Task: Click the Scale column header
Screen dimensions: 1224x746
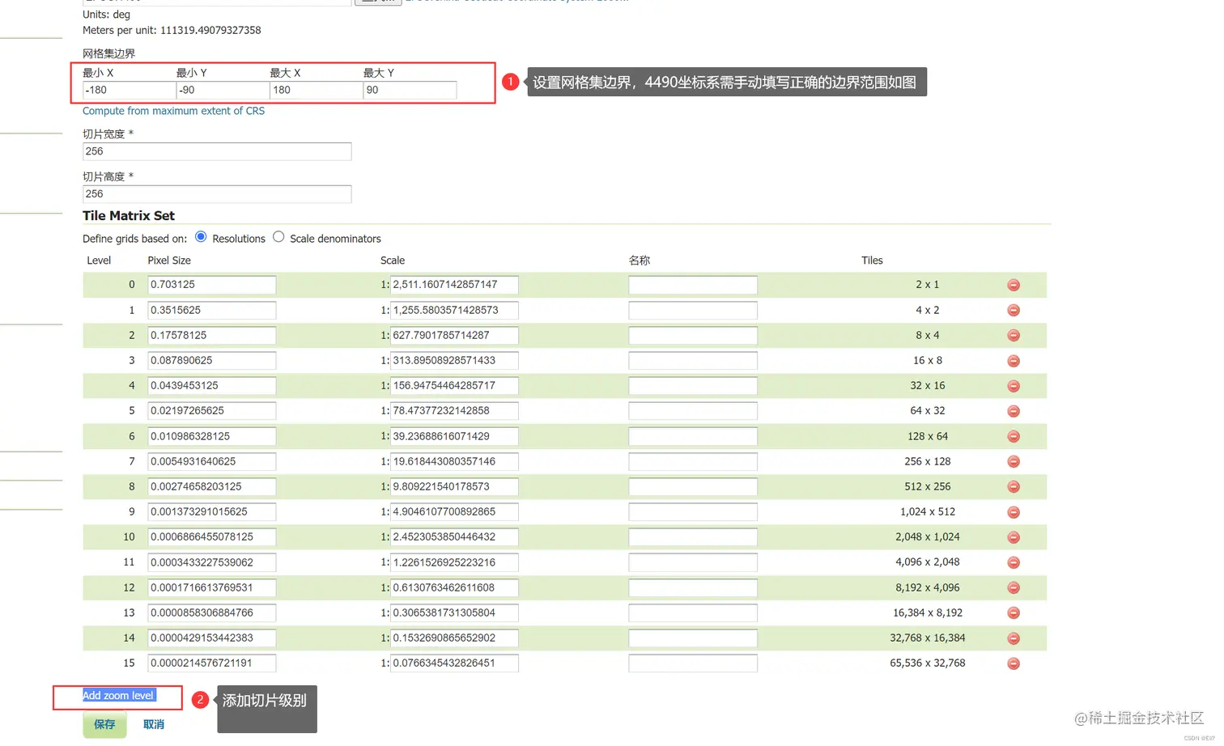Action: coord(393,261)
